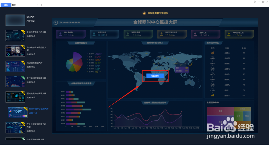Click the crown icon beside 高级版套餐专享模板
269x145 pixels.
(x=144, y=13)
